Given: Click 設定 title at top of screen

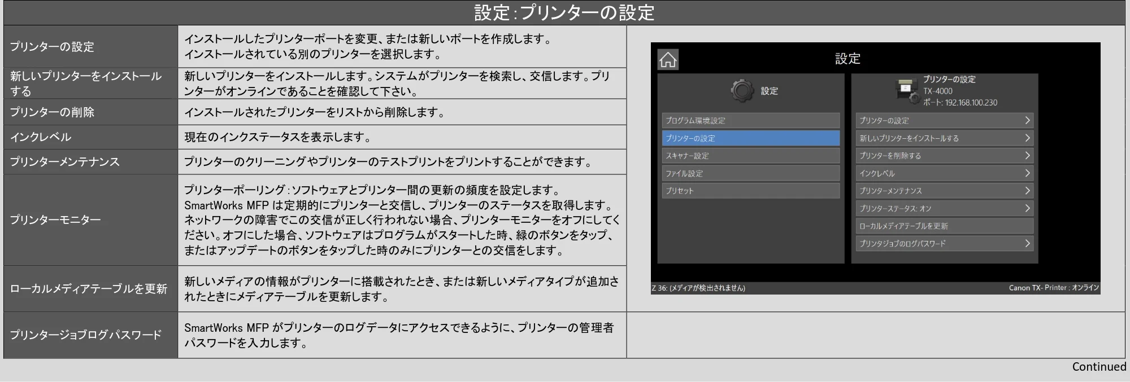Looking at the screenshot, I should [847, 58].
